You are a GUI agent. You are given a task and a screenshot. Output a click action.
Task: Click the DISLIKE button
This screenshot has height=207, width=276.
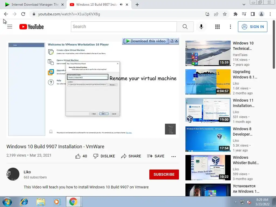click(x=104, y=156)
